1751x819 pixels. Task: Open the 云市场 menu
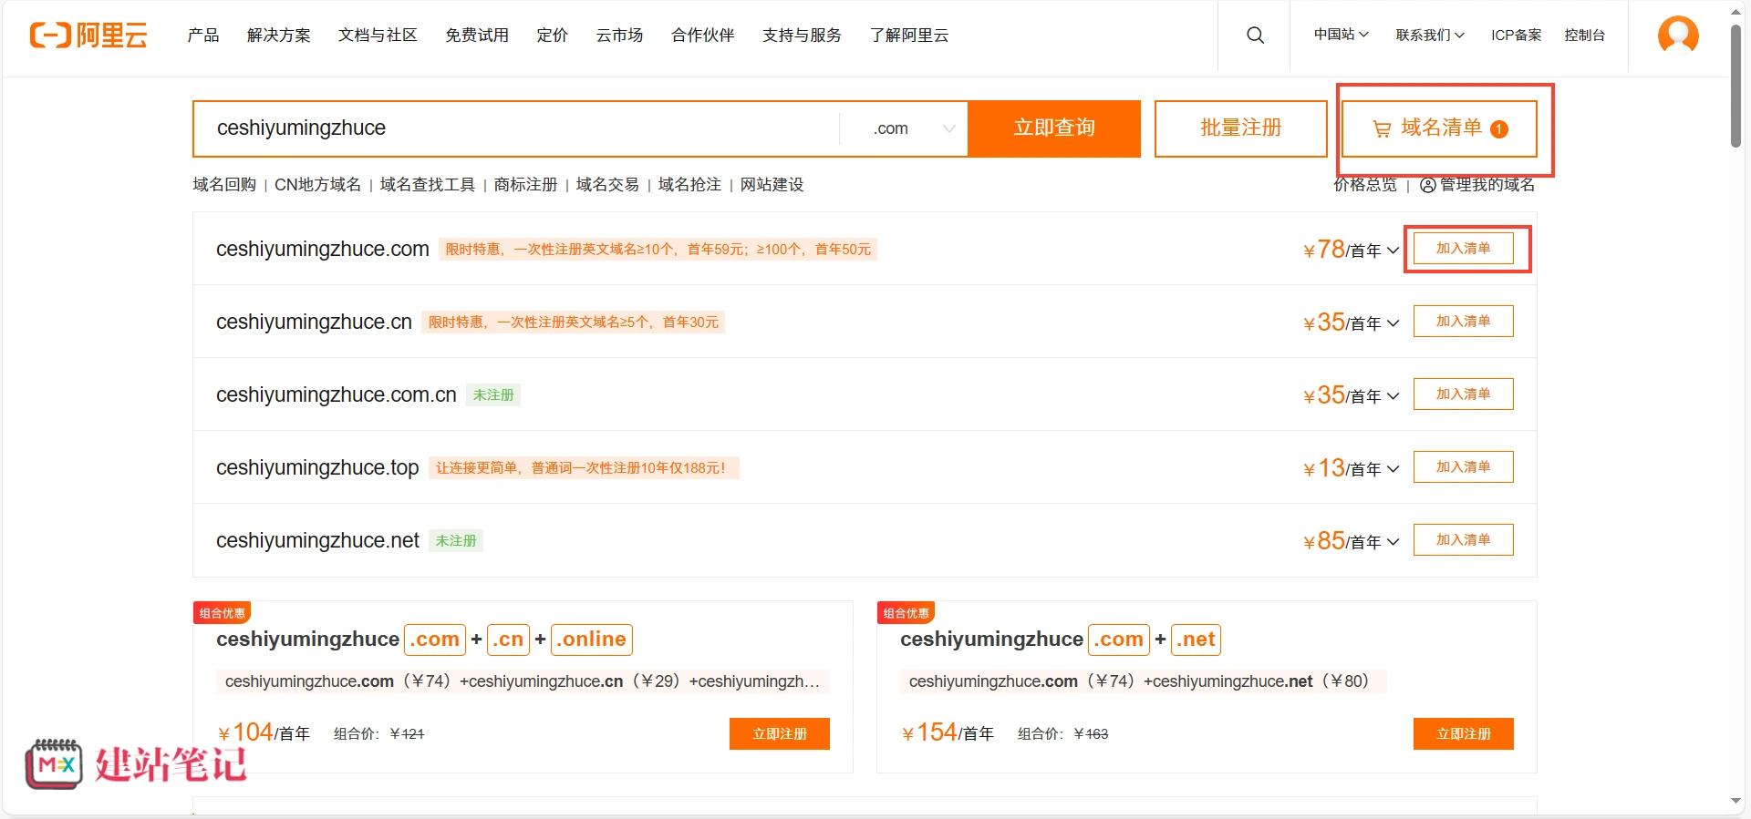click(619, 36)
